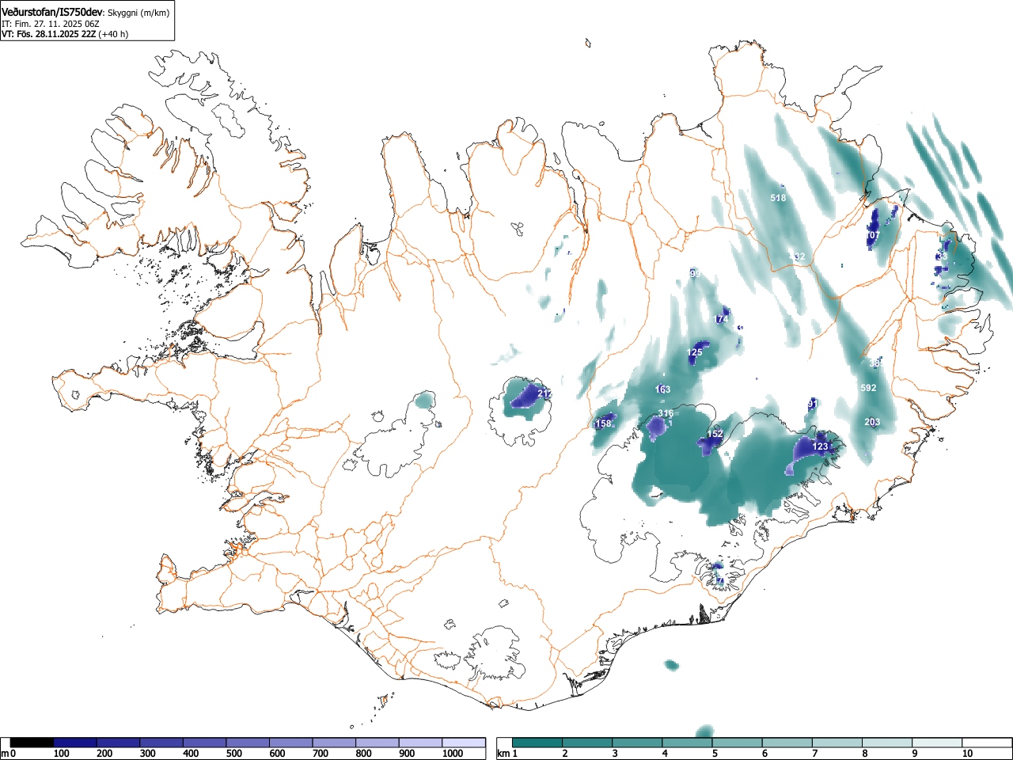Click the VT: Fös. 28.11.2025 22Z line
Screen dimensions: 1013x760
point(48,34)
